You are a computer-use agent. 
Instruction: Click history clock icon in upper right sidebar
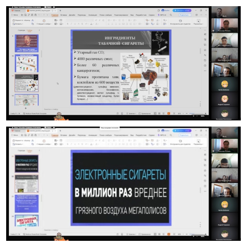(x=205, y=60)
